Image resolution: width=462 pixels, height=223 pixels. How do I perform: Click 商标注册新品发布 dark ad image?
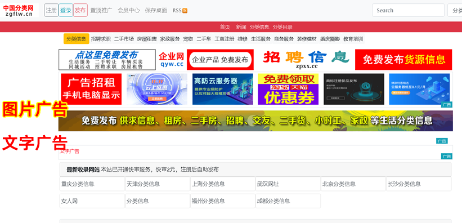(354, 89)
